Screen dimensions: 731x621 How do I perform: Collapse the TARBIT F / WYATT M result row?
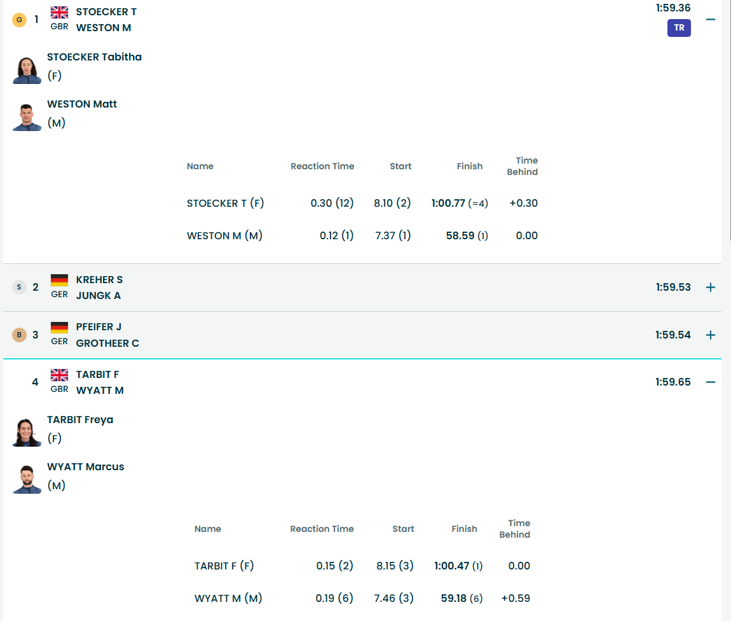click(710, 382)
